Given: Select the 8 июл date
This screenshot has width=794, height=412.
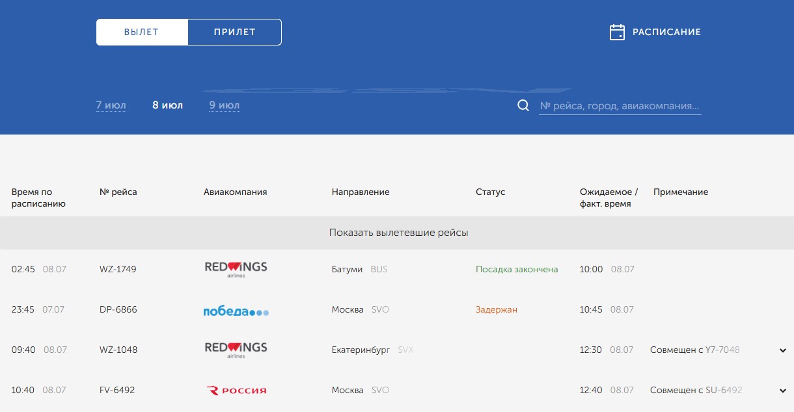Looking at the screenshot, I should point(167,105).
